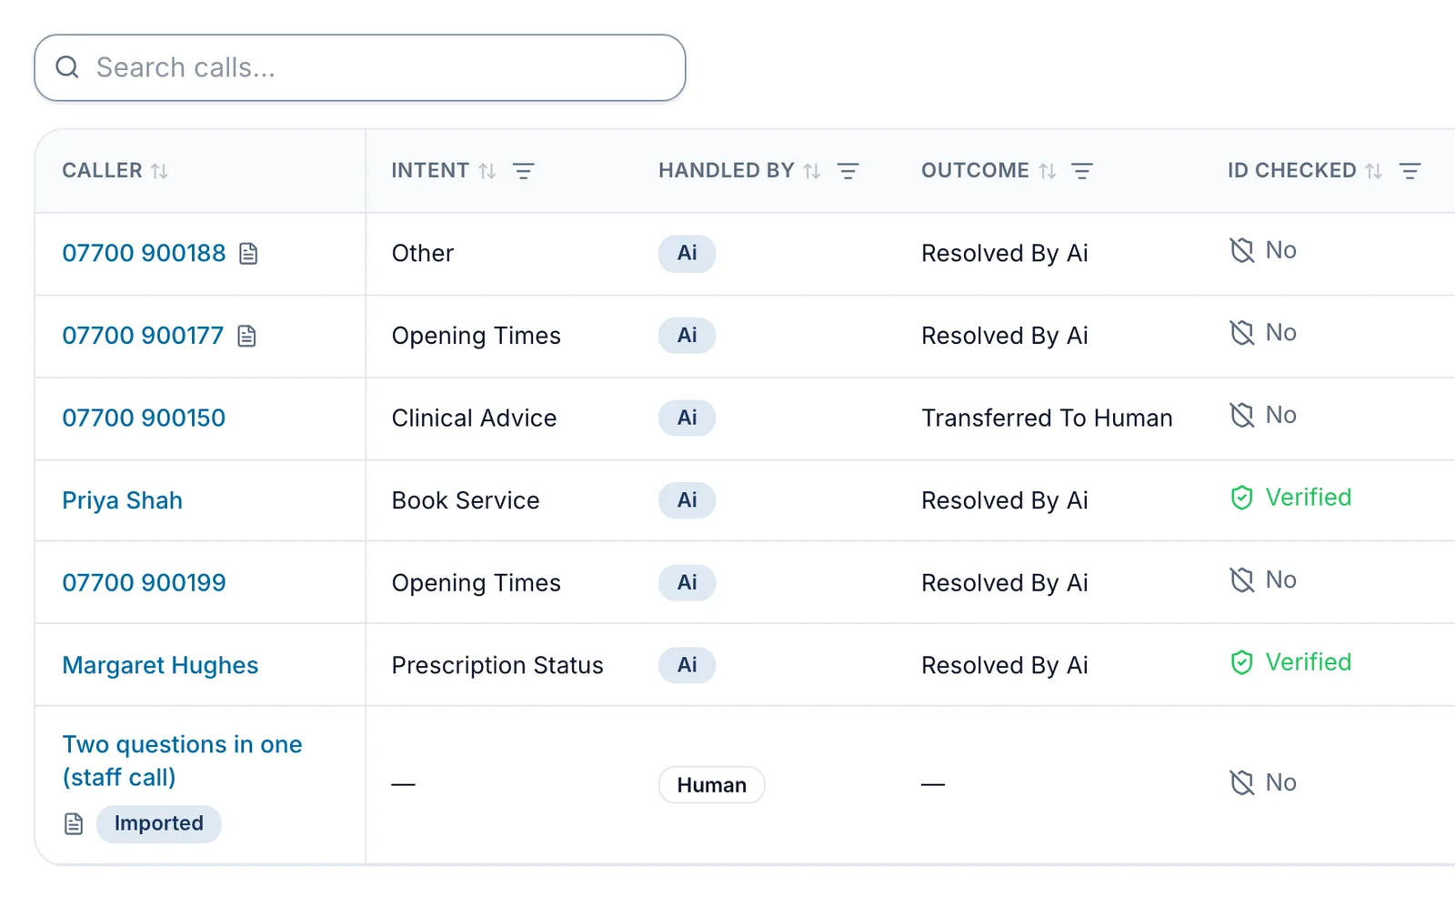1455x897 pixels.
Task: Click 'Resolved By Ai' in the Margaret Hughes row
Action: point(1005,665)
